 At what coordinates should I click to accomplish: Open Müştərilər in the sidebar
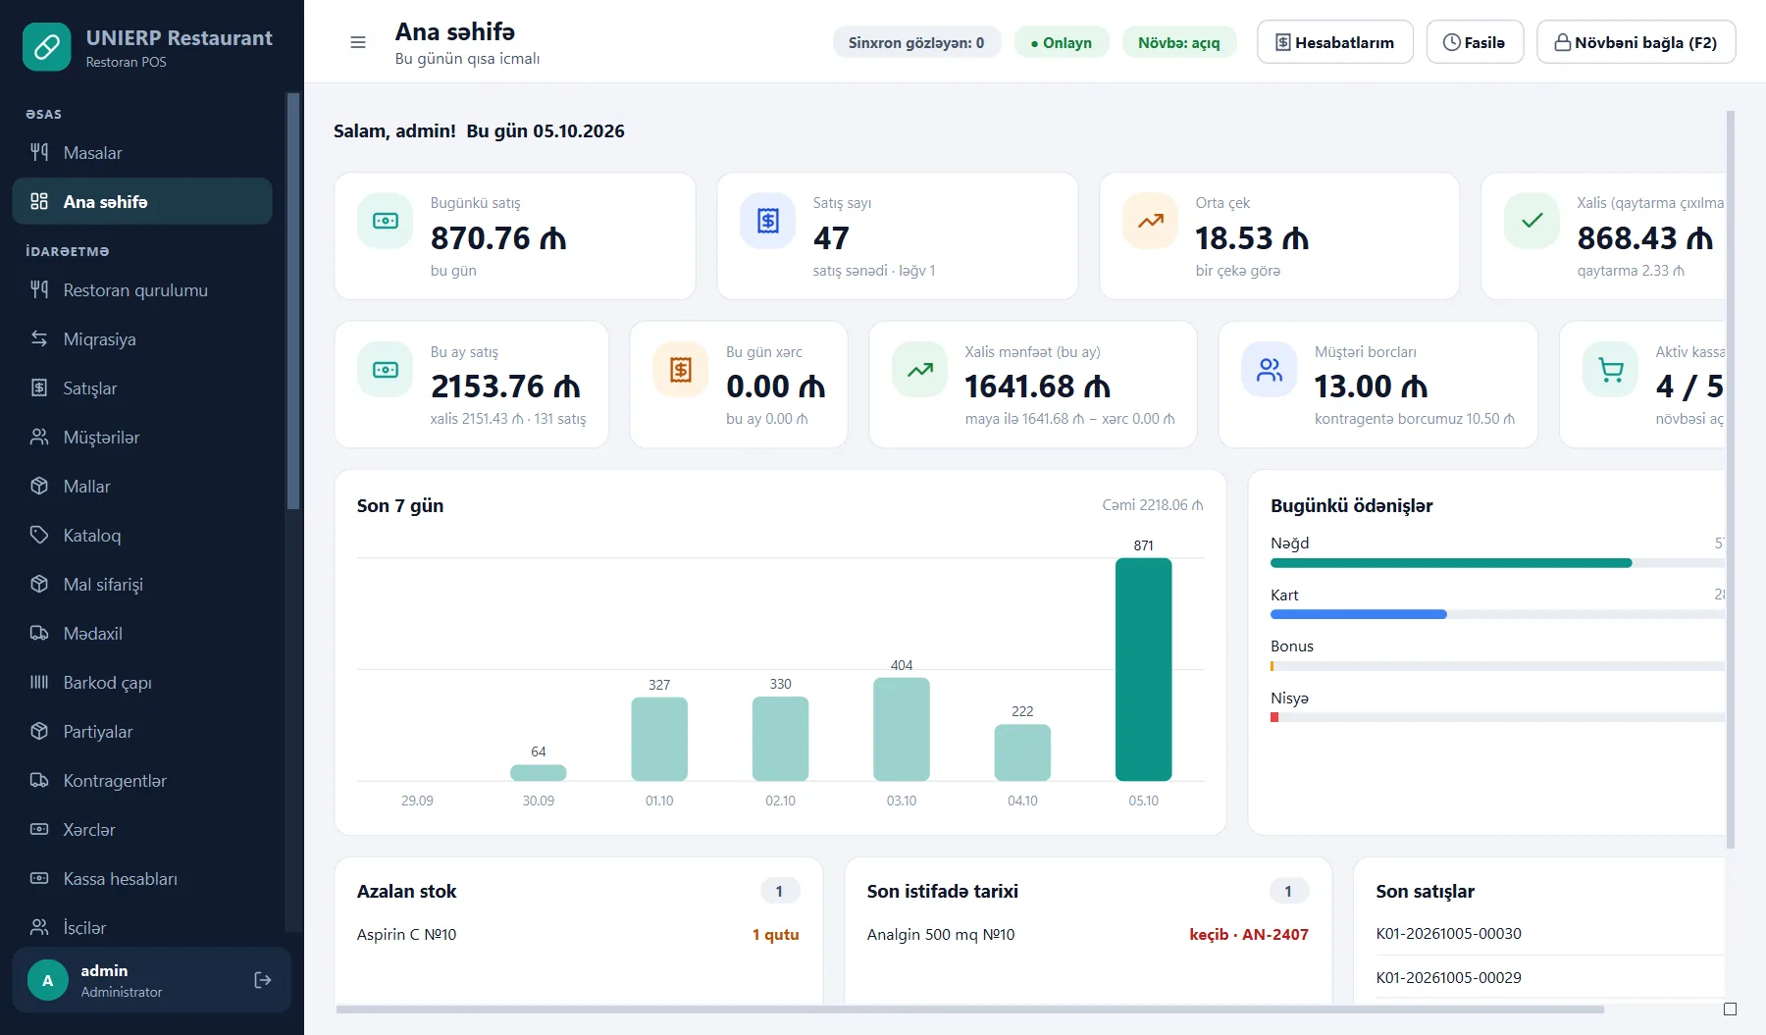click(x=142, y=437)
